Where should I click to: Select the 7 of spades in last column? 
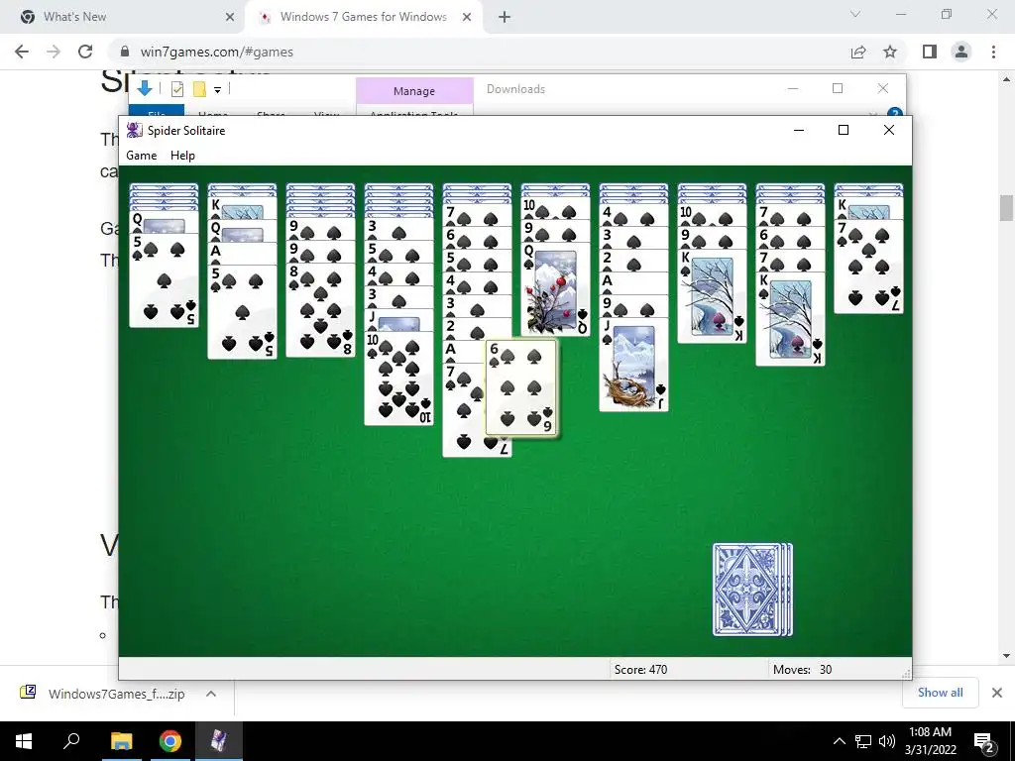pos(868,267)
